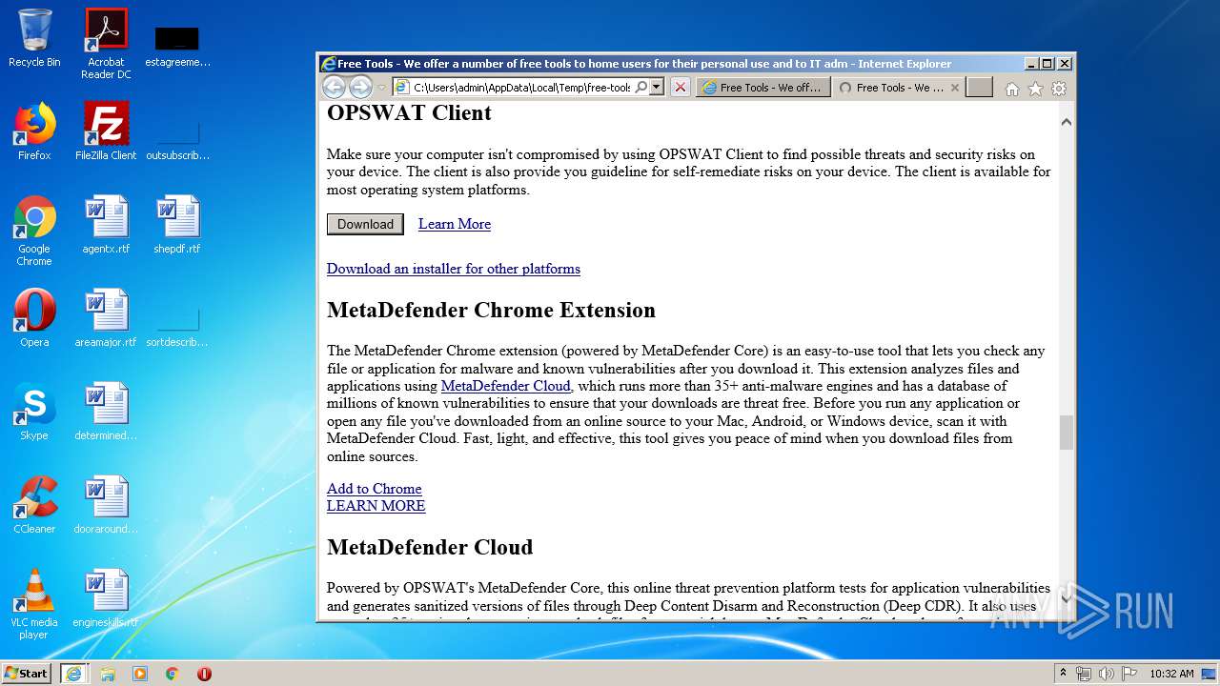Click the vertical scrollbar thumb
The height and width of the screenshot is (686, 1220).
coord(1067,433)
